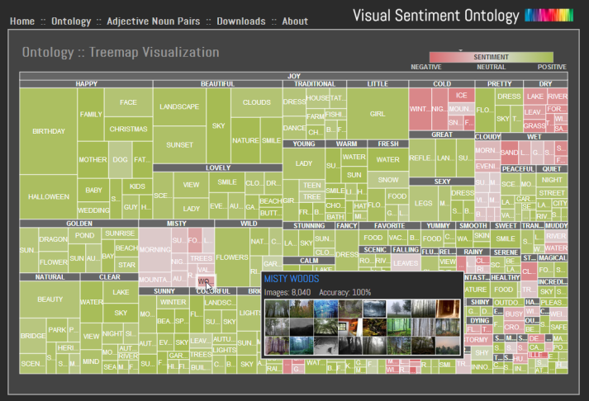Navigate to the Downloads page

click(x=240, y=21)
